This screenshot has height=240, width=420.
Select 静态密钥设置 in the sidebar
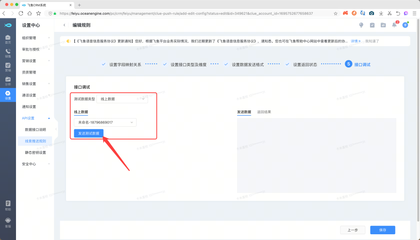tap(35, 153)
